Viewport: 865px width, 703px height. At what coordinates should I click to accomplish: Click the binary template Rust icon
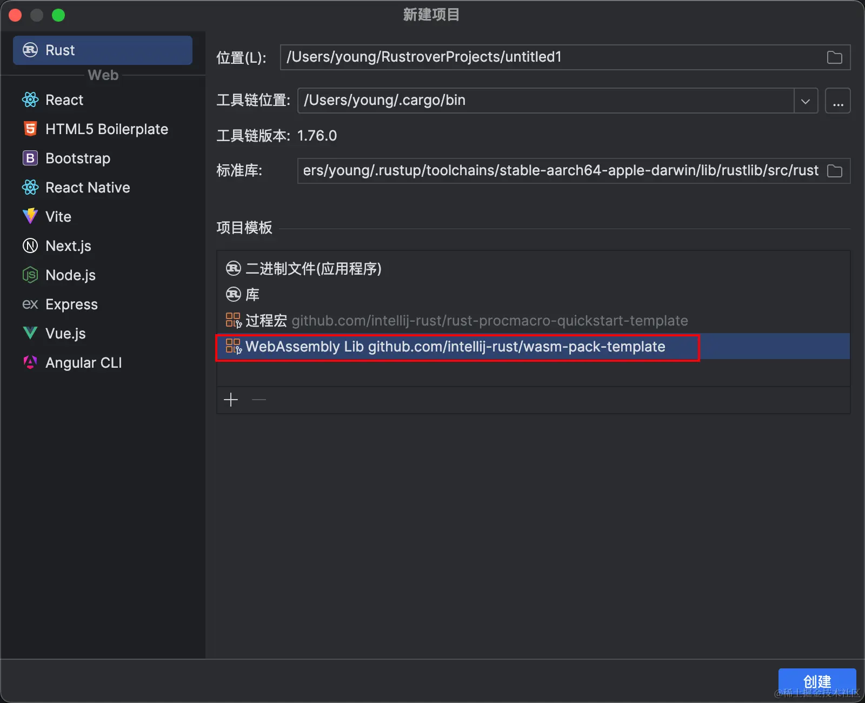coord(234,268)
